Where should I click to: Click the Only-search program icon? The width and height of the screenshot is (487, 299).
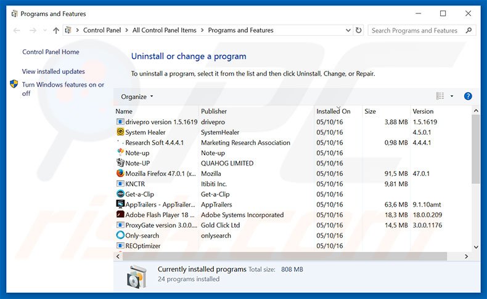tap(120, 235)
